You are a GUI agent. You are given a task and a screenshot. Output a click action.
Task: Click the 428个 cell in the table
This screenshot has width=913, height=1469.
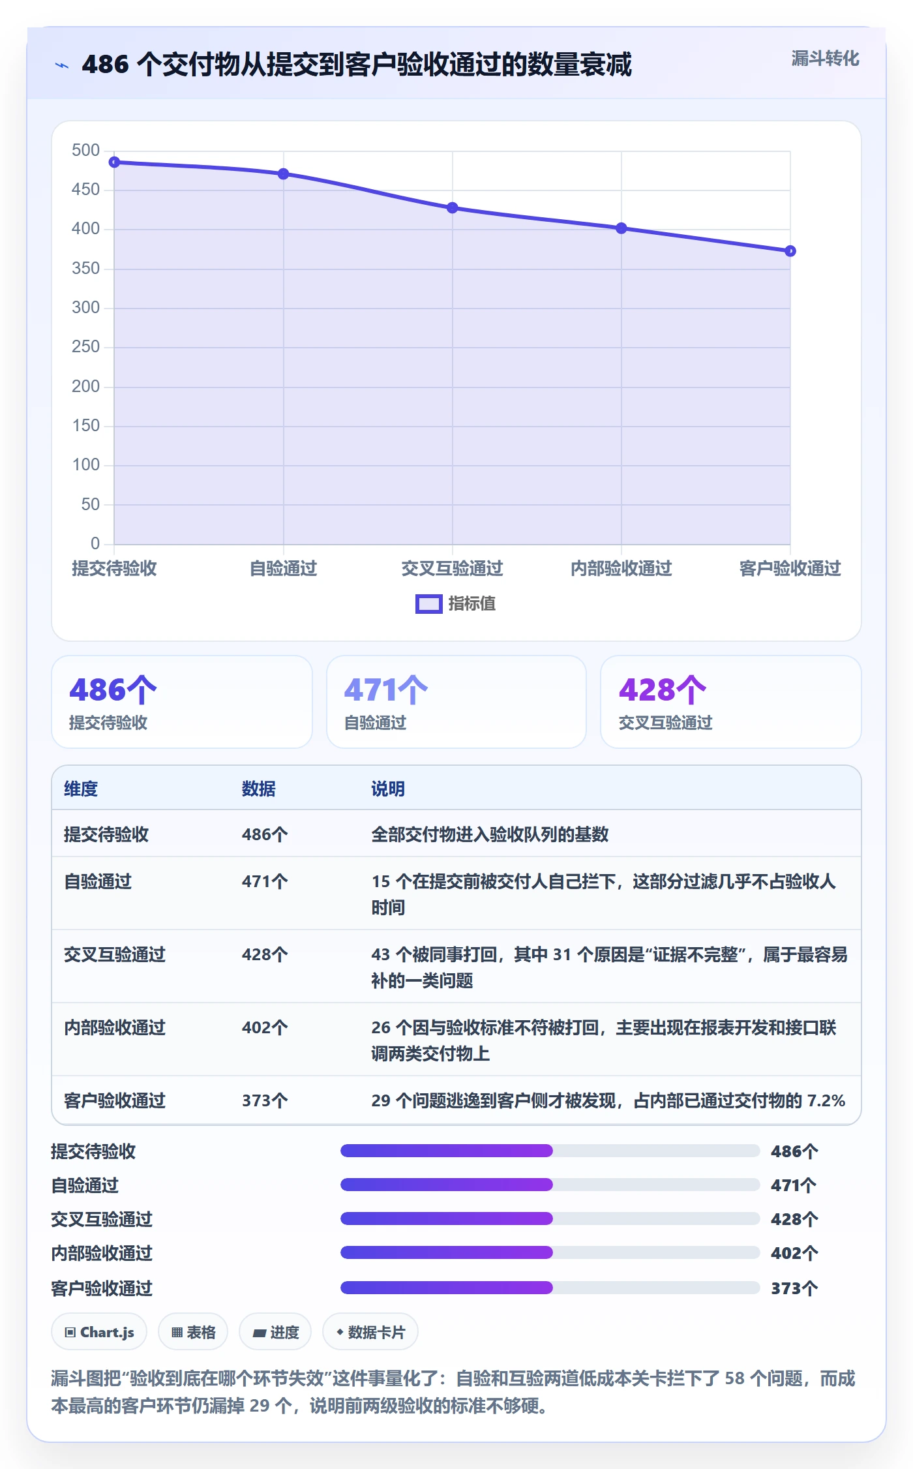tap(265, 954)
